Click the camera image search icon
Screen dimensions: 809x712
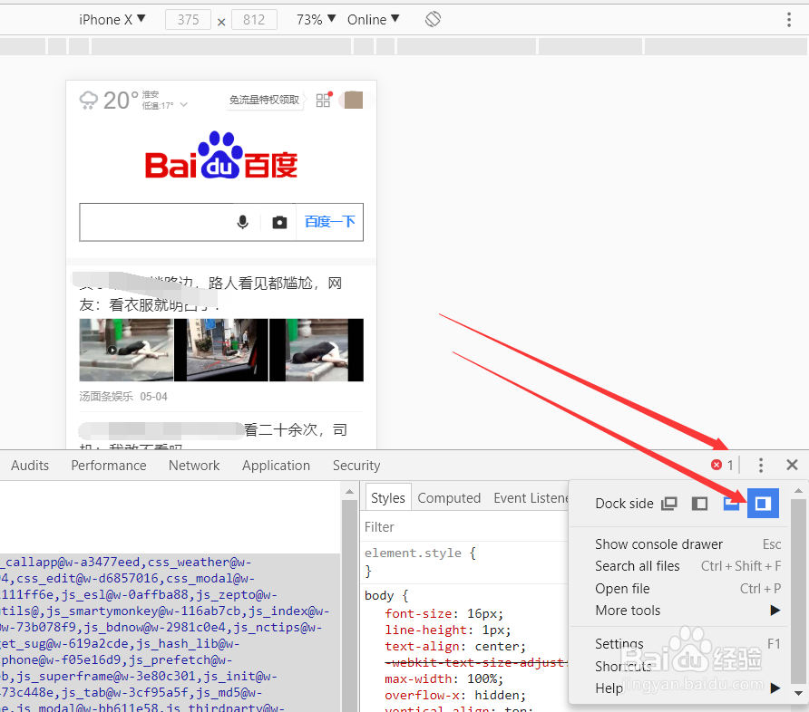[x=279, y=223]
